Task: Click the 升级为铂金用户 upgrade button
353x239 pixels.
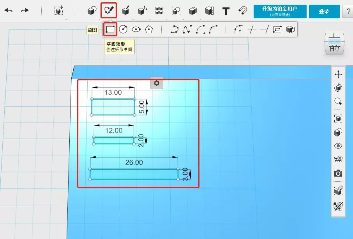Action: pos(280,11)
